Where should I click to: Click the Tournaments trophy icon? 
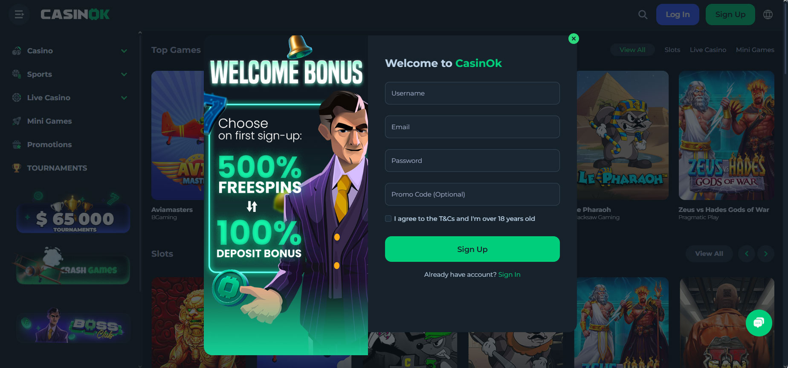pyautogui.click(x=17, y=168)
